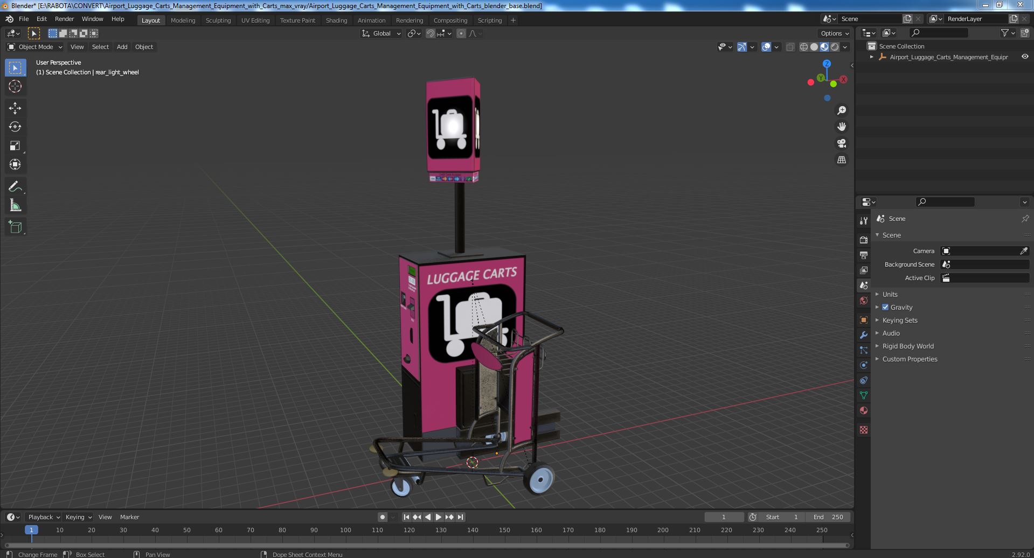Switch to wireframe shading
The width and height of the screenshot is (1034, 558).
804,47
